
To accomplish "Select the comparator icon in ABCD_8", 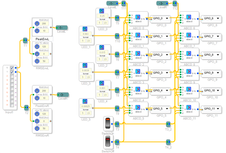I will pos(189,53).
